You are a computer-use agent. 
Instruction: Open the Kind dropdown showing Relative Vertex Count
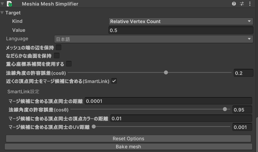point(181,21)
